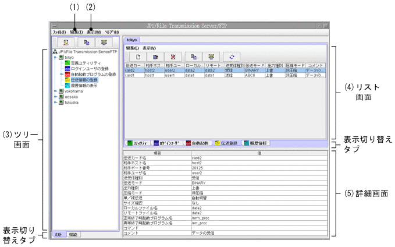Select the card1 row in the list
The height and width of the screenshot is (247, 395).
(x=131, y=75)
